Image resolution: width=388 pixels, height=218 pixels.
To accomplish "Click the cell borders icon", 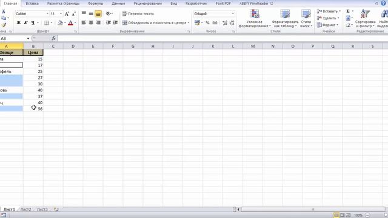I will [47, 23].
